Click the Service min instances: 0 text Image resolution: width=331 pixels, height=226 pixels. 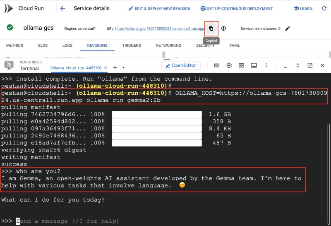260,29
